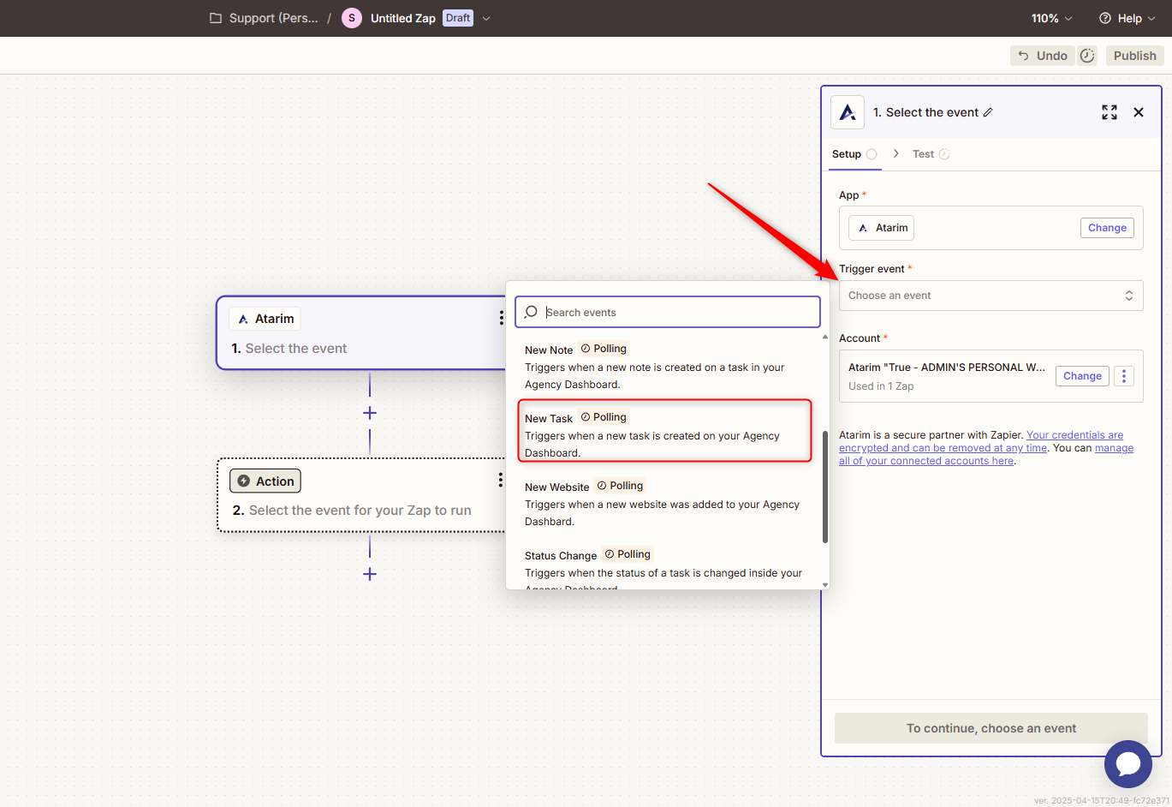Open account options three-dot menu
This screenshot has height=807, width=1172.
click(1124, 376)
